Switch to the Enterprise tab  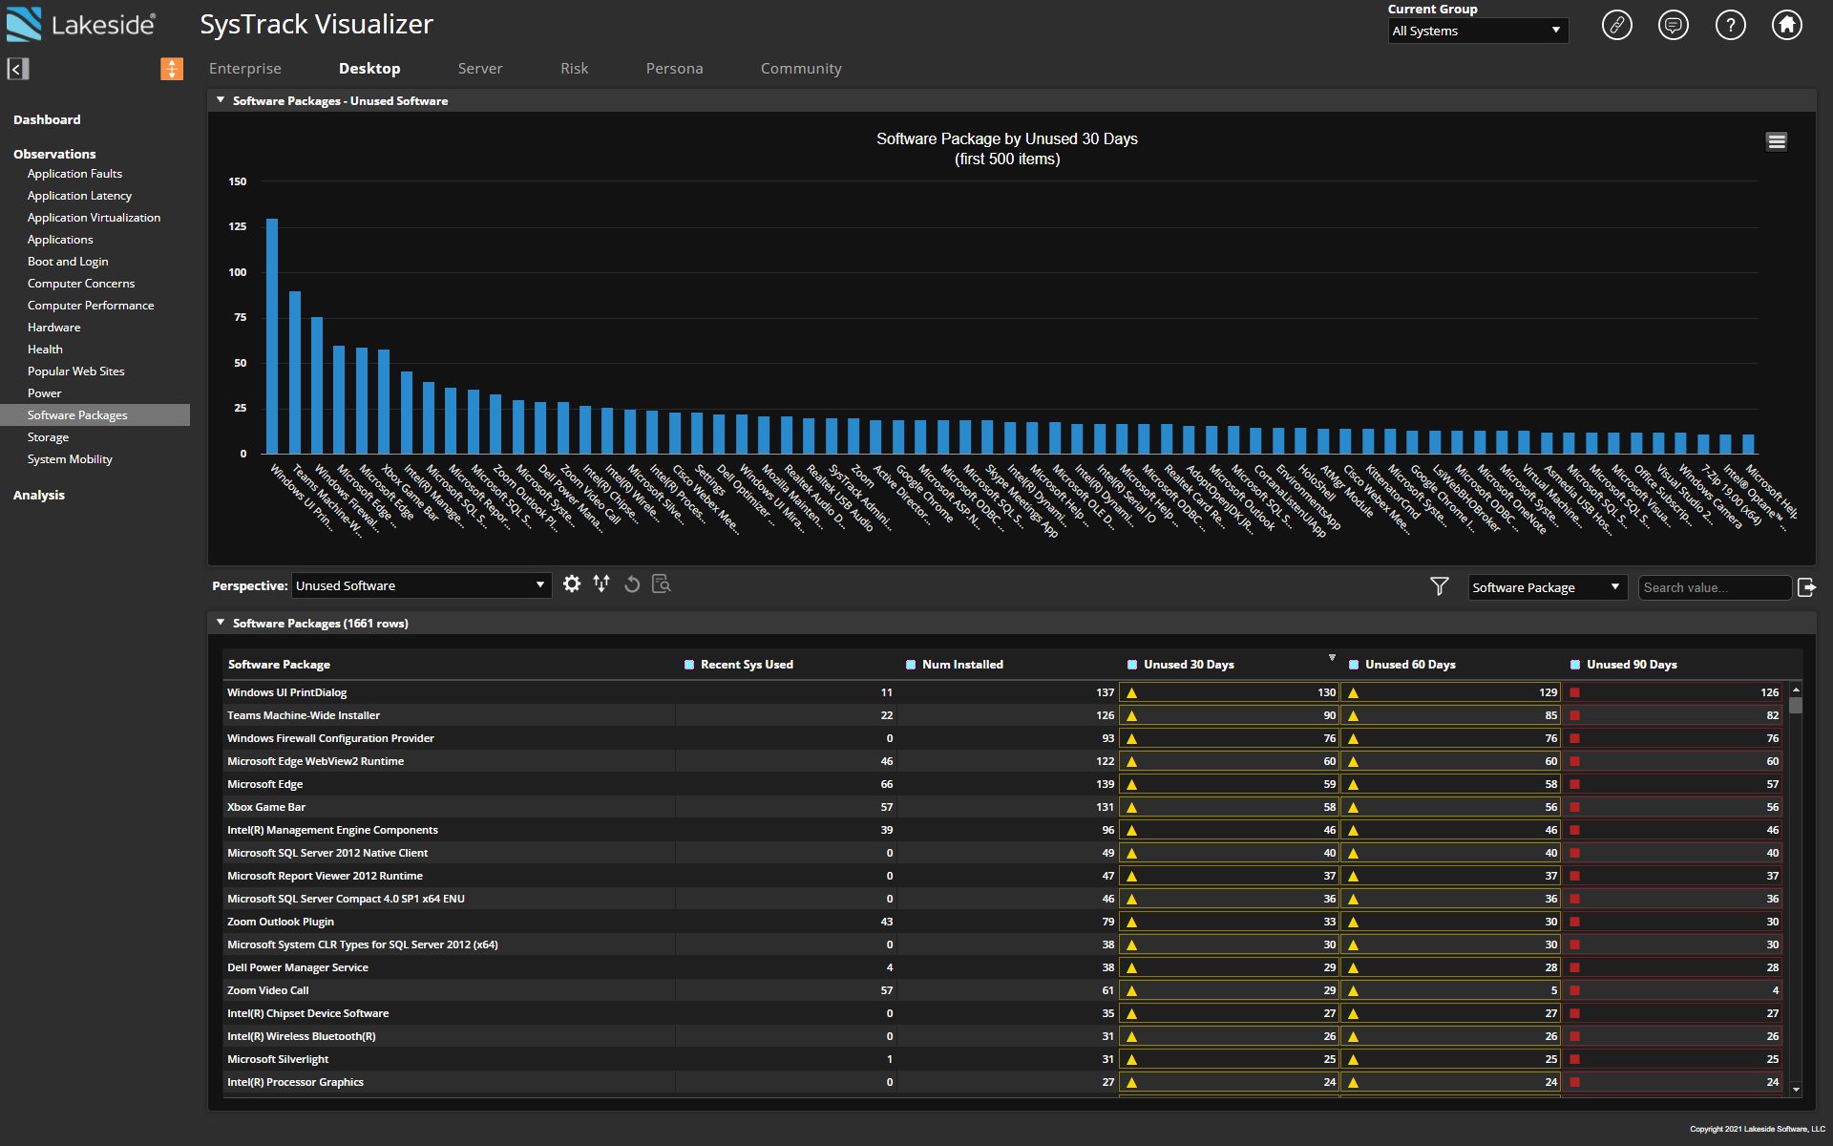click(245, 68)
